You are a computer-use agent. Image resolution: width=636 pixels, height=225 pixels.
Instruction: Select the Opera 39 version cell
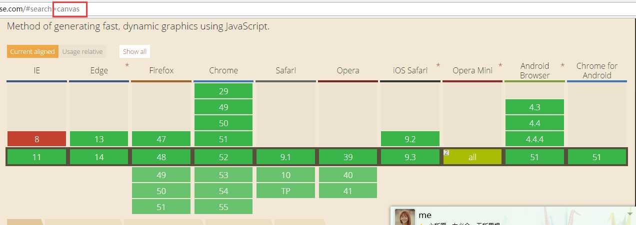[x=348, y=157]
